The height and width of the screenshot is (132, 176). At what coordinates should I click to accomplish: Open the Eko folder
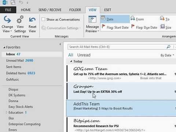pos(11,118)
